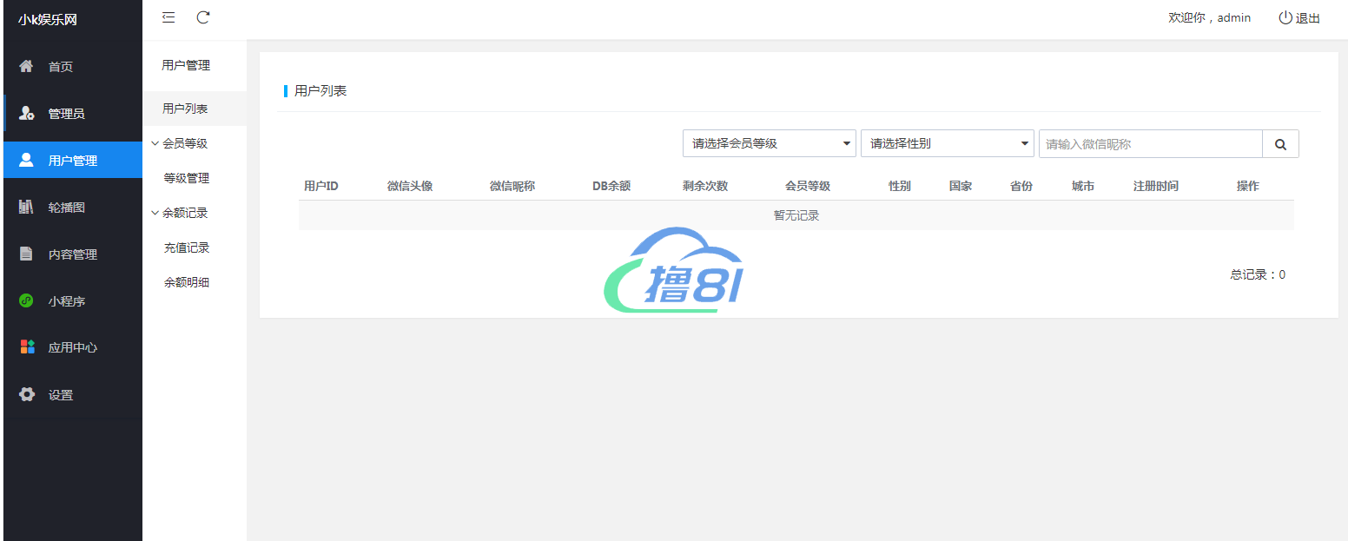The image size is (1348, 541).
Task: Click the administrator icon beside 管理员
Action: [x=27, y=114]
